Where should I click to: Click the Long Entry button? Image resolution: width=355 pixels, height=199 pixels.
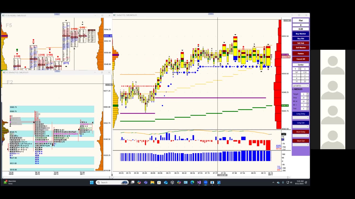click(x=301, y=114)
